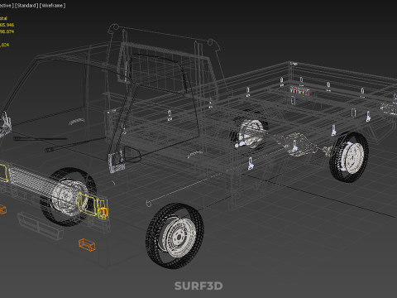This screenshot has height=298, width=397.
Task: Select the rear wheel beside the flatbed
Action: pos(349,157)
